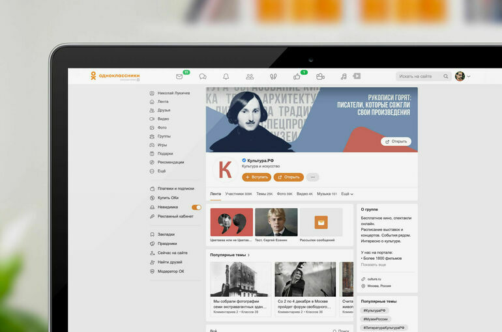Image resolution: width=502 pixels, height=332 pixels.
Task: Select '#КультураРФ' hashtag chip
Action: coord(374,311)
